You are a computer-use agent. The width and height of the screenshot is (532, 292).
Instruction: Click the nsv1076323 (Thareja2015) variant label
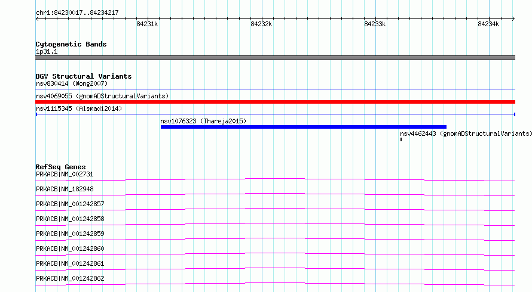point(203,121)
